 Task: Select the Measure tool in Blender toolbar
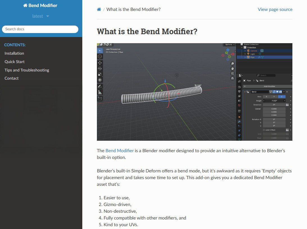pyautogui.click(x=100, y=92)
